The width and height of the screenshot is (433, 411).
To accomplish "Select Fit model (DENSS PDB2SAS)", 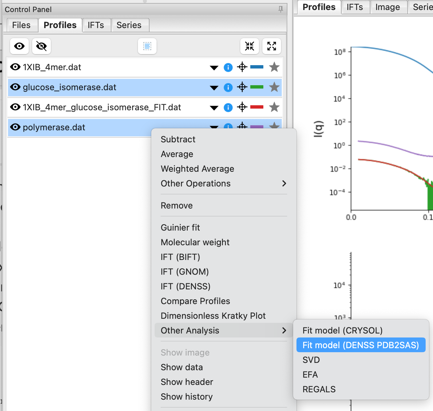I will tap(361, 345).
